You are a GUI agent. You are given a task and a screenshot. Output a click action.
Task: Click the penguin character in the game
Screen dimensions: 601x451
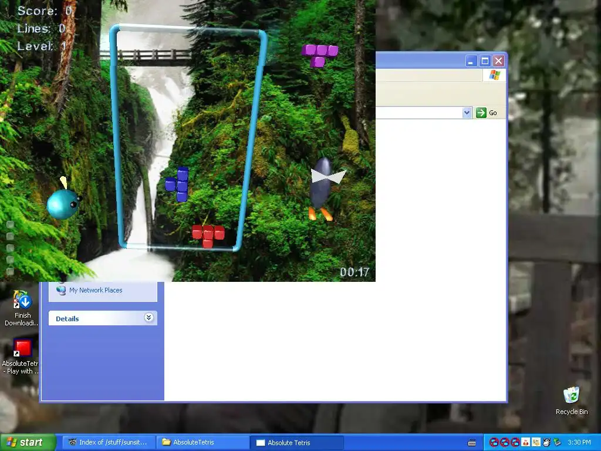click(325, 189)
